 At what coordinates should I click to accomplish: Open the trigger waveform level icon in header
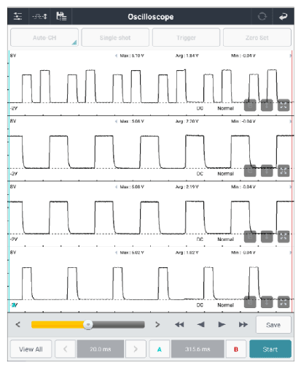(39, 16)
